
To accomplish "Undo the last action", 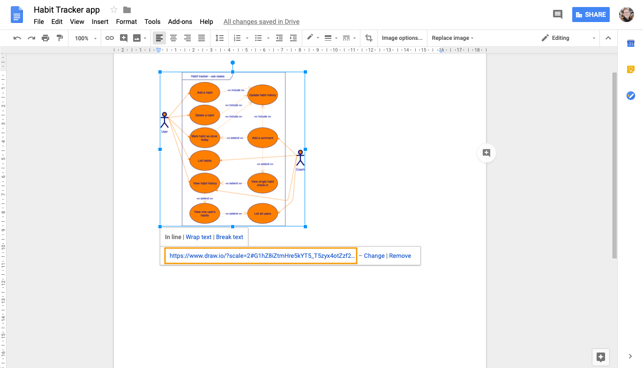I will tap(17, 38).
